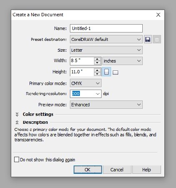Open the Size dropdown showing Letter

(x=106, y=50)
